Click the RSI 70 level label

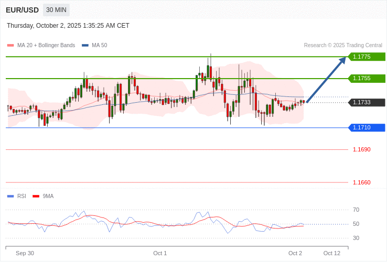[x=356, y=210]
